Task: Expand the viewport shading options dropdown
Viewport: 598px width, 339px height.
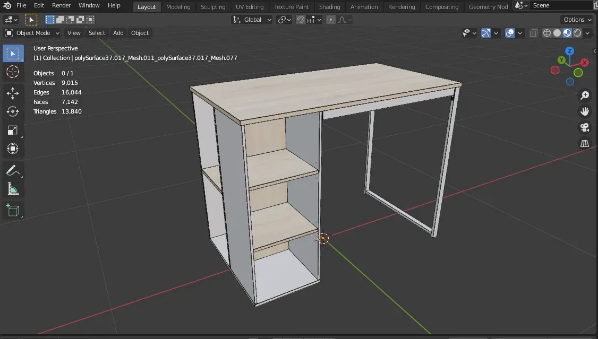Action: click(587, 32)
